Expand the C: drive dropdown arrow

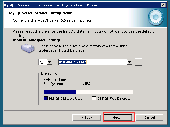pos(50,62)
